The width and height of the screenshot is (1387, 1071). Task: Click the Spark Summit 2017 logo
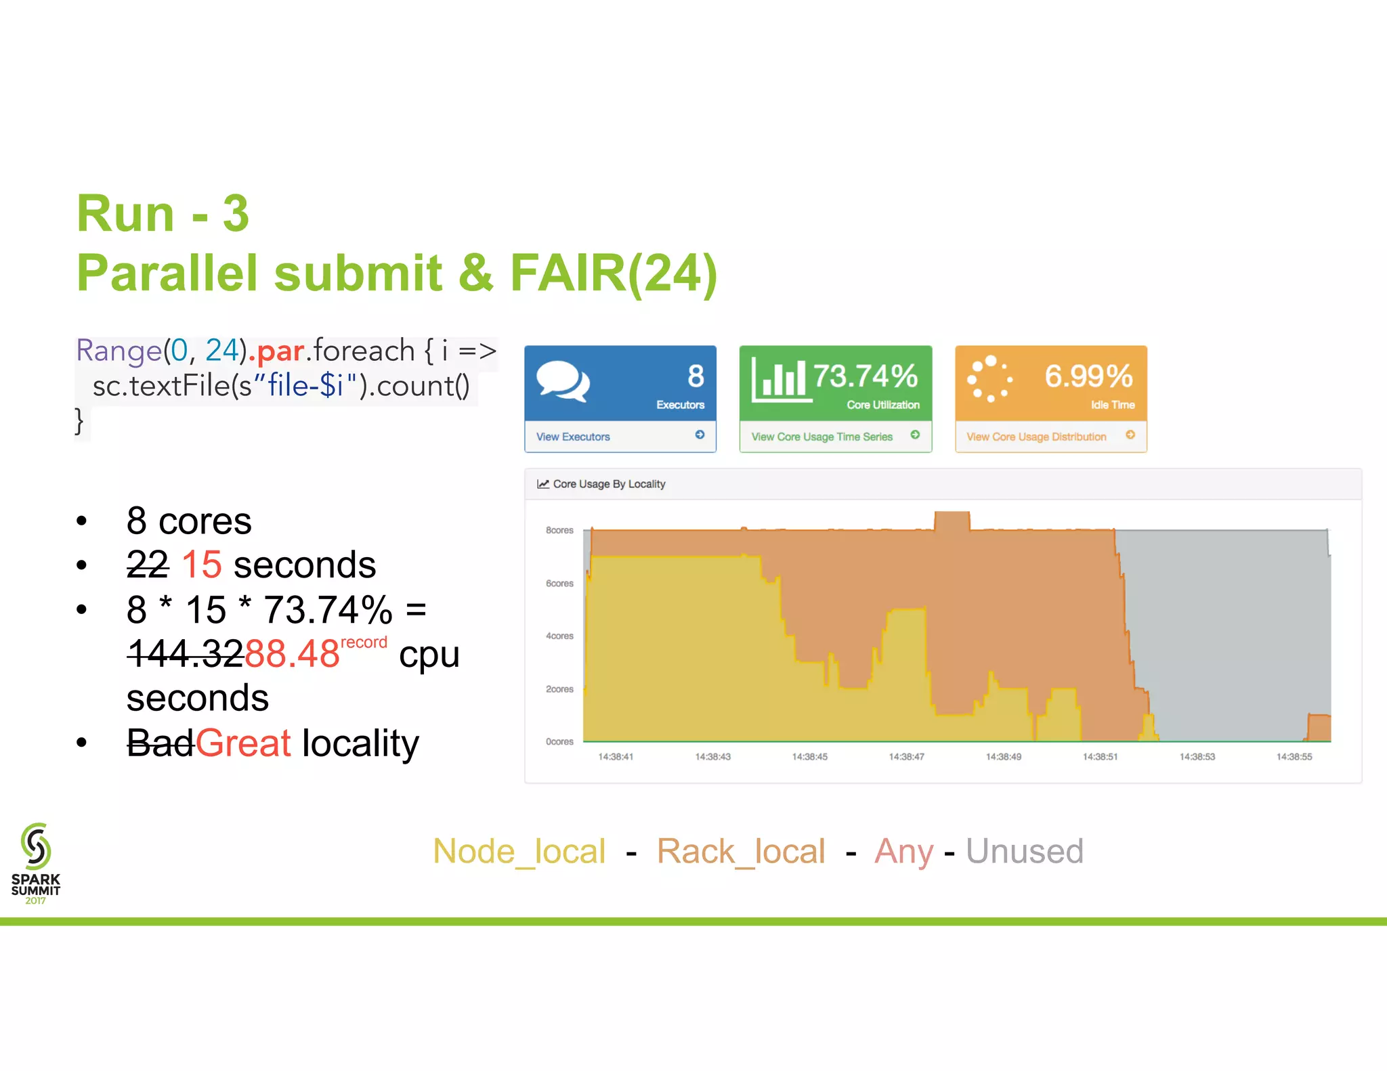click(x=36, y=863)
